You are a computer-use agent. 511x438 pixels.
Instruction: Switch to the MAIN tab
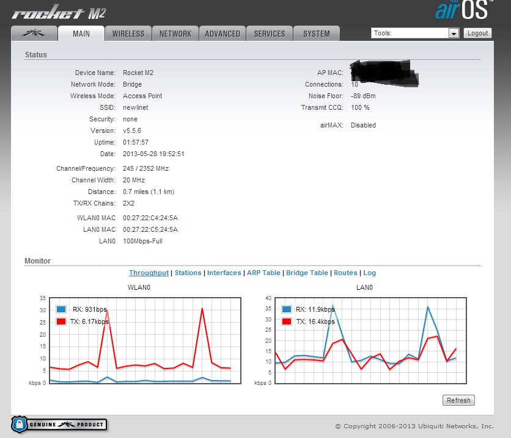click(x=81, y=34)
